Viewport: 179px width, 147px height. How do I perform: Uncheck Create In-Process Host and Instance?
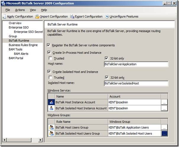49,52
